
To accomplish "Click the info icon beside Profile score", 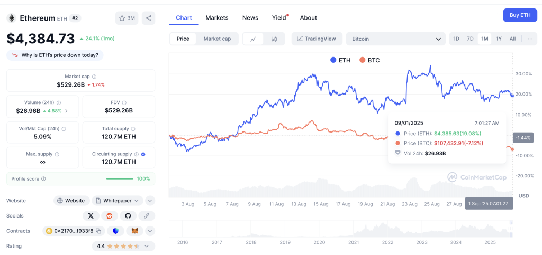I will (43, 179).
